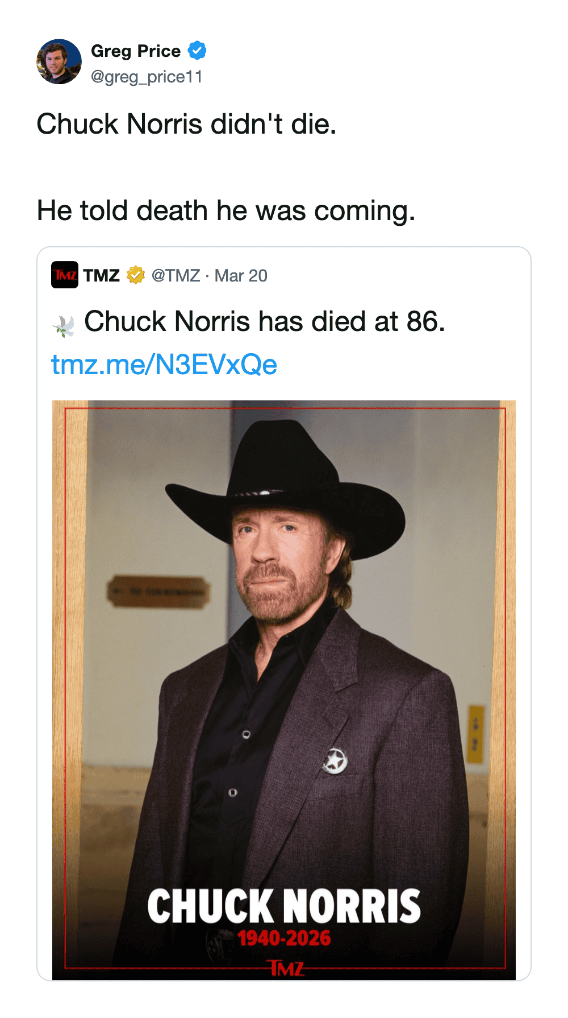Open Greg Price's profile avatar
This screenshot has width=568, height=1018.
pos(59,62)
